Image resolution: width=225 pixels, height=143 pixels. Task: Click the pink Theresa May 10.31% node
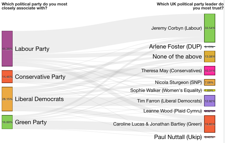click(210, 71)
